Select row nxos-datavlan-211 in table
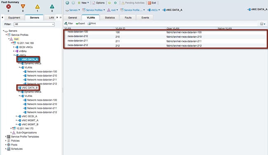 coord(165,41)
